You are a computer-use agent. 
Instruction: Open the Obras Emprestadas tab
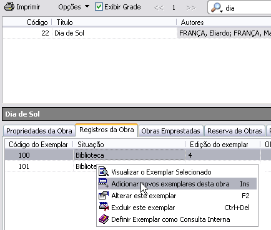pos(170,131)
